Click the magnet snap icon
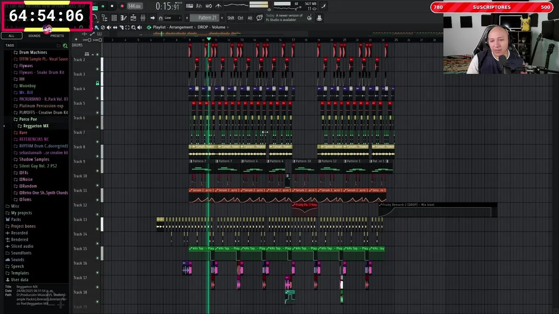559x314 pixels. tap(160, 18)
